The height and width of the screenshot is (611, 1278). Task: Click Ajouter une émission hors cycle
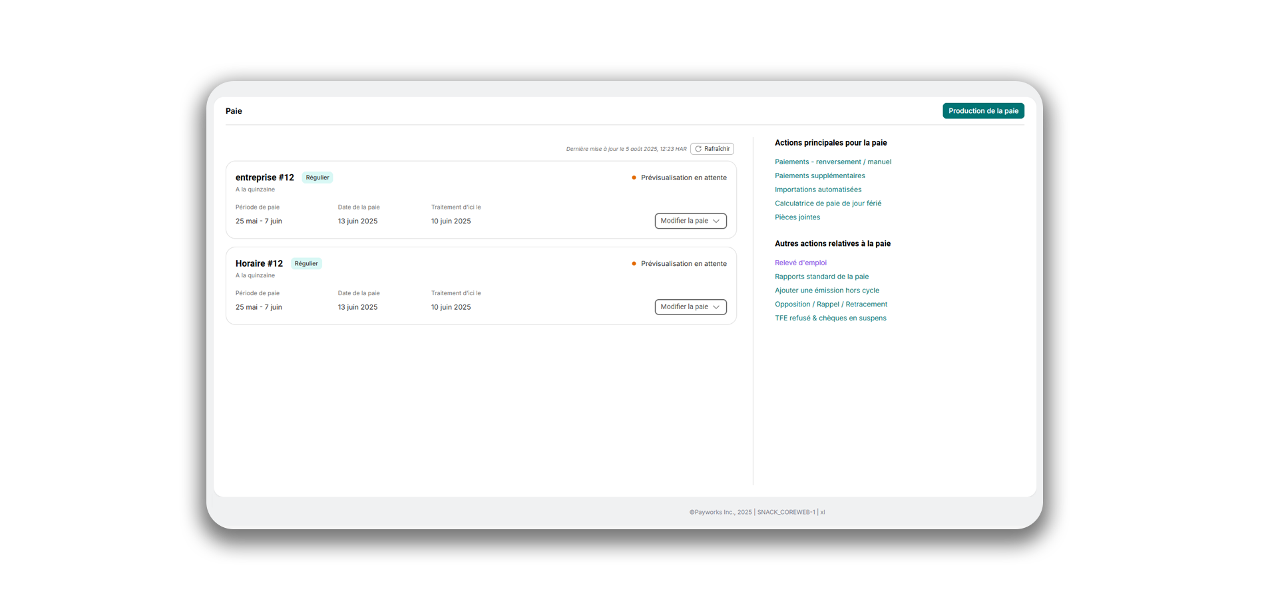pyautogui.click(x=827, y=291)
